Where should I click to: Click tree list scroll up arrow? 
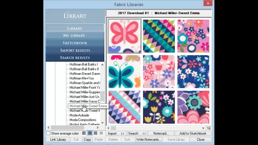pyautogui.click(x=102, y=65)
